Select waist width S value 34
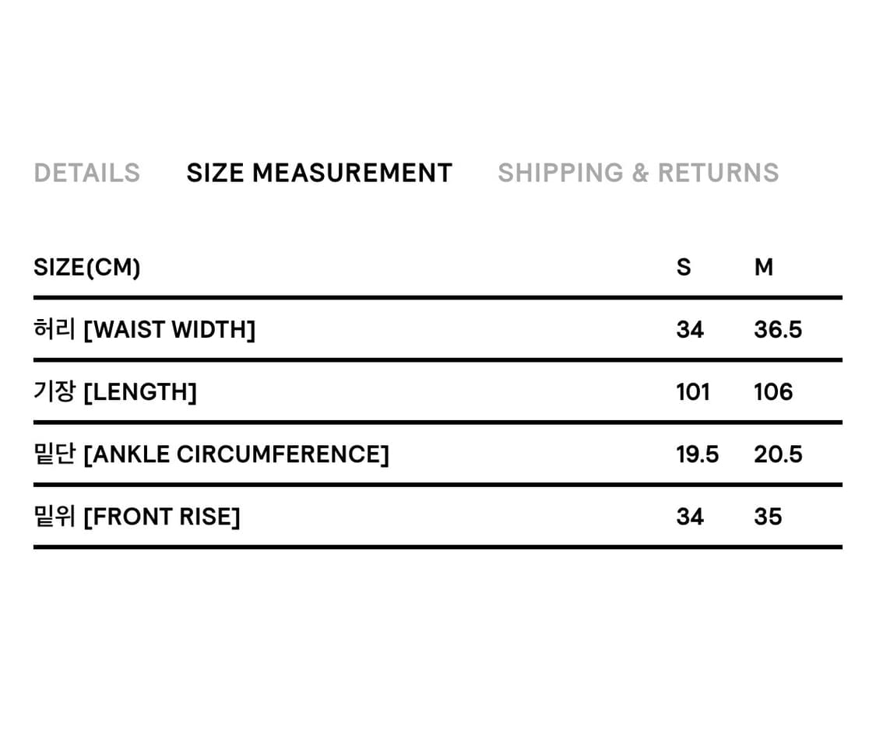Screen dimensions: 876x740 pyautogui.click(x=689, y=330)
